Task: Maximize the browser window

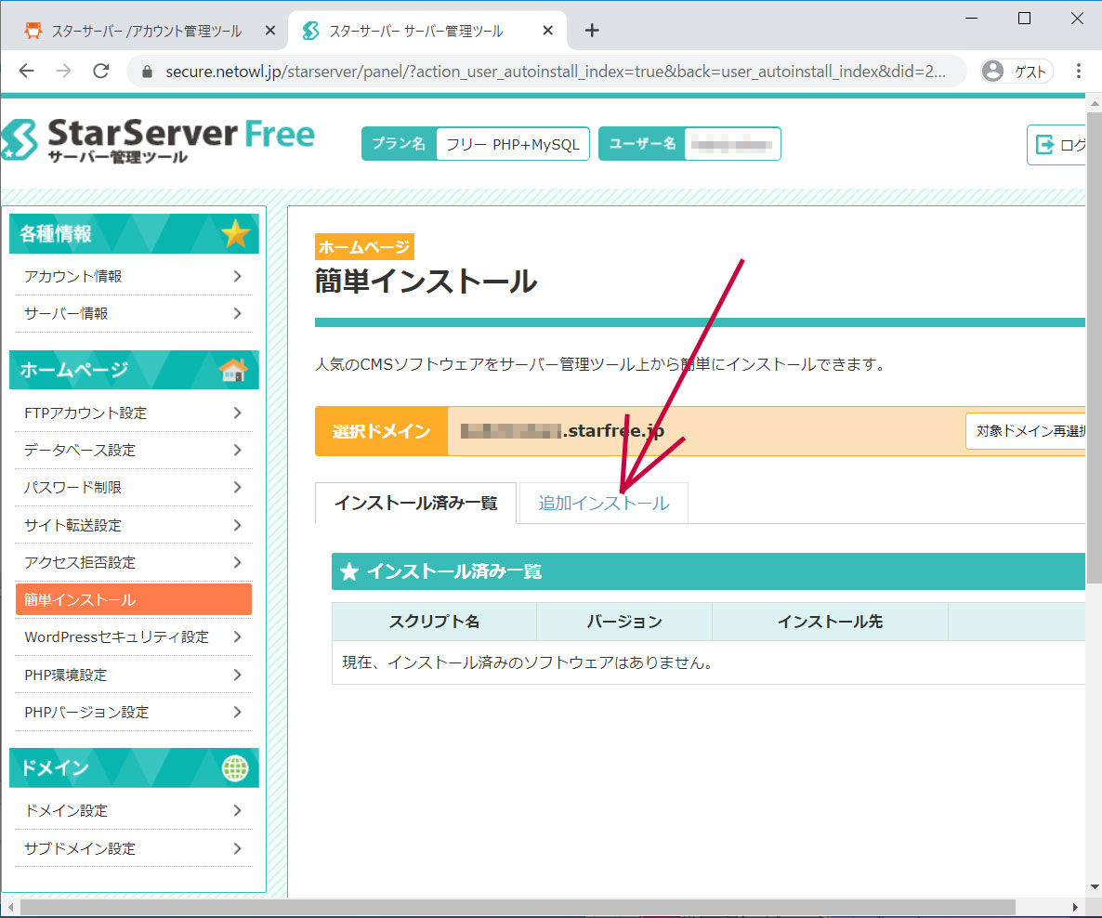Action: (x=1024, y=19)
